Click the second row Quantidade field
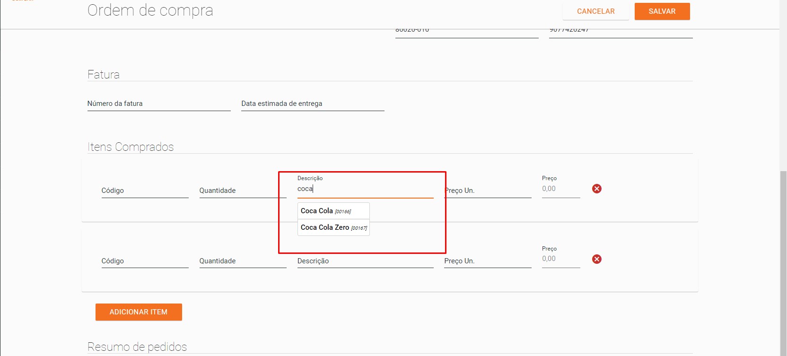Image resolution: width=787 pixels, height=356 pixels. [243, 261]
